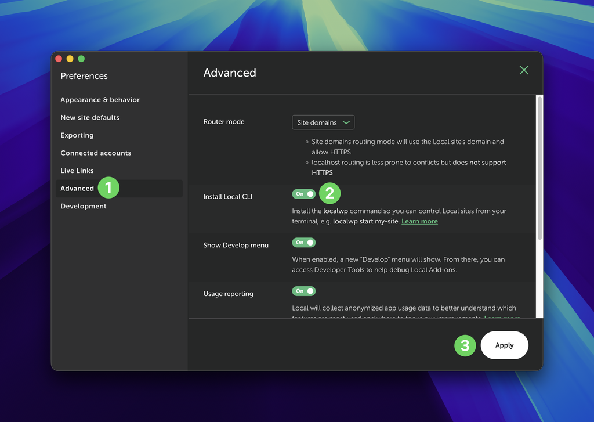Select Connected accounts in sidebar
The image size is (594, 422).
[x=96, y=153]
